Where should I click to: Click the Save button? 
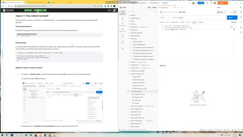coord(220,12)
